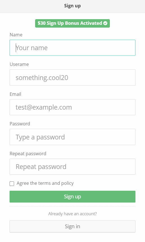This screenshot has height=242, width=145.
Task: Click the Password field label
Action: 20,124
